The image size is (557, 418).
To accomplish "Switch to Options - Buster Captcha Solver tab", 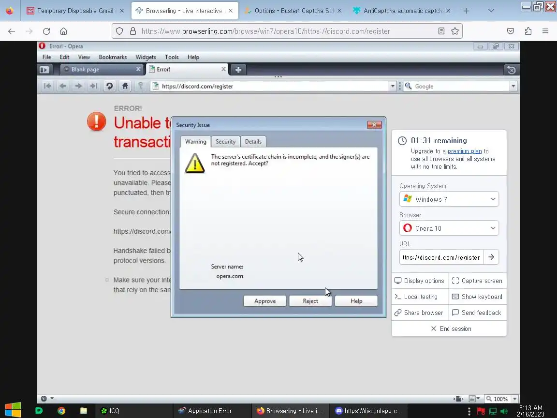I will click(293, 11).
